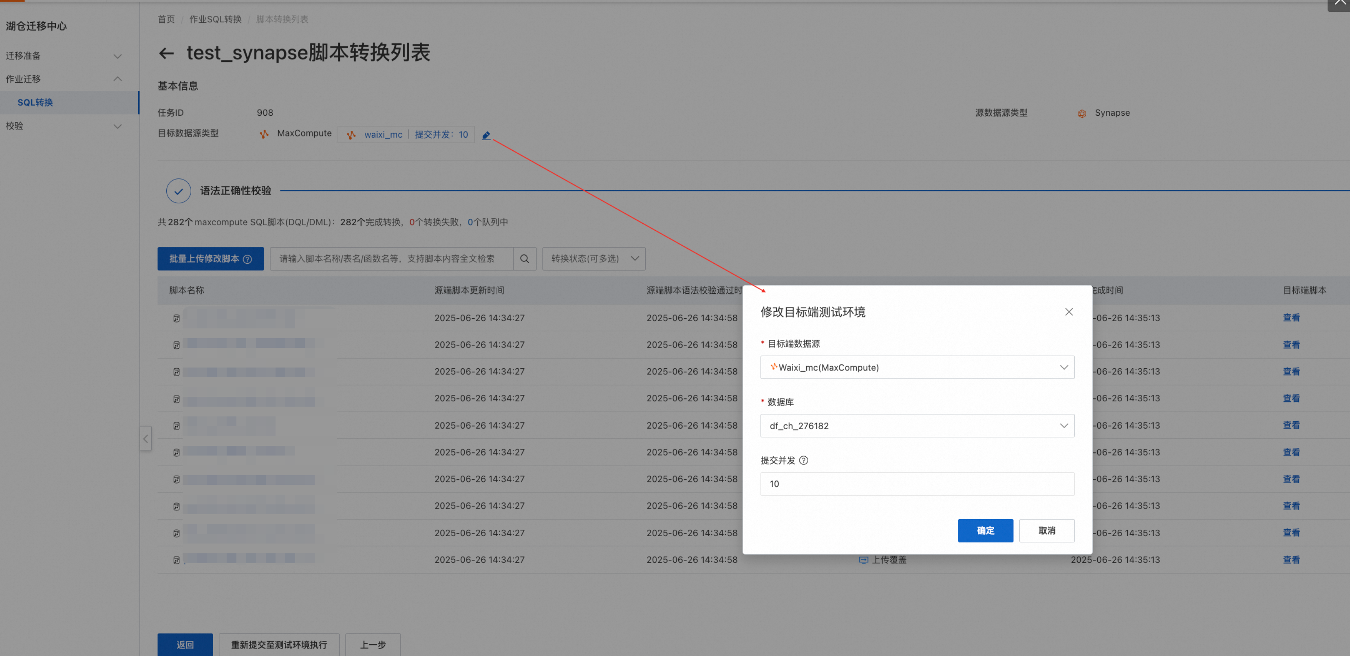Select SQL转换 in the sidebar

(x=35, y=103)
